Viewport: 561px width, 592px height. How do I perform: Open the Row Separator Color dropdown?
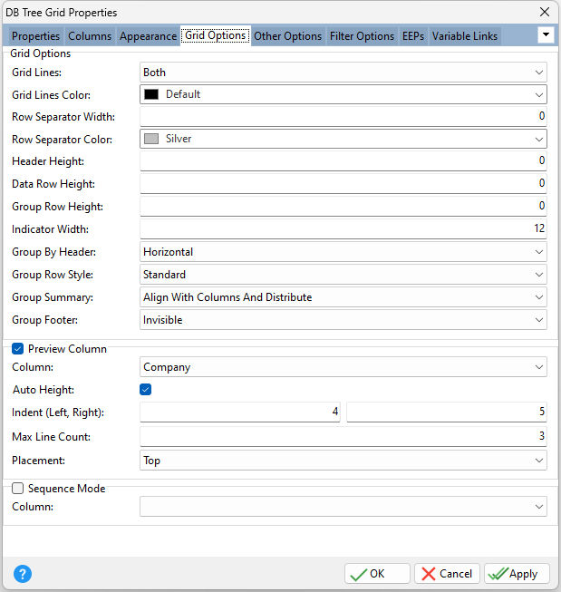pos(343,139)
